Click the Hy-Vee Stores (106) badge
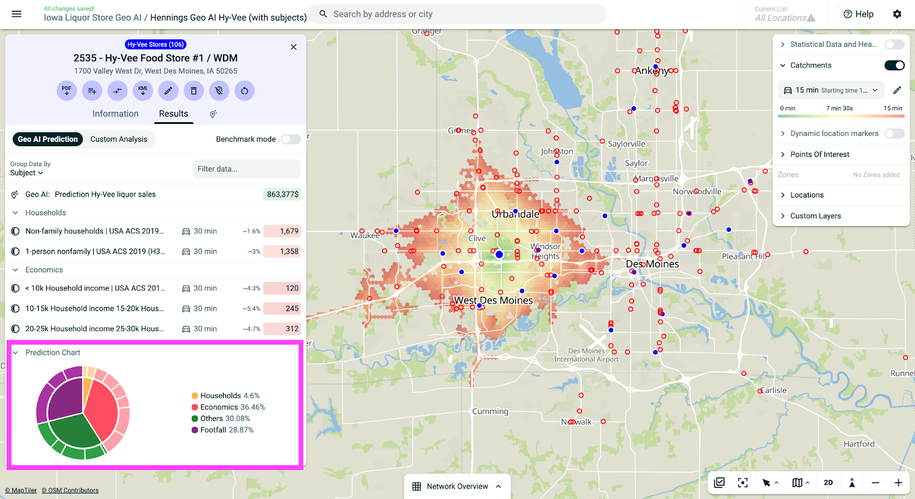This screenshot has width=915, height=499. [x=156, y=45]
